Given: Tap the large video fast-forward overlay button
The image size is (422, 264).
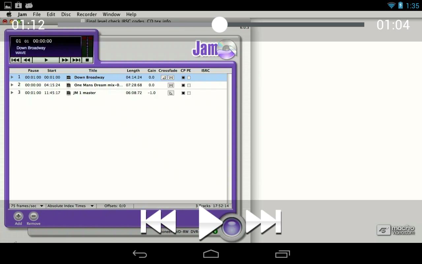Looking at the screenshot, I should (x=263, y=222).
